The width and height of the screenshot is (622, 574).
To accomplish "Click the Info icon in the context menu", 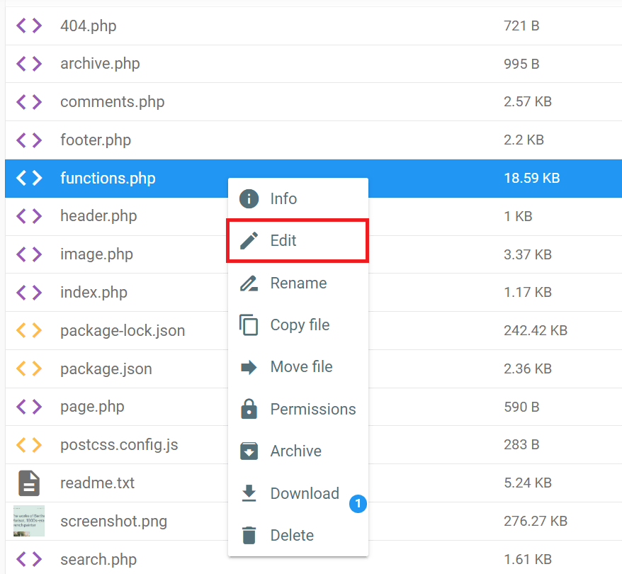I will [x=249, y=199].
